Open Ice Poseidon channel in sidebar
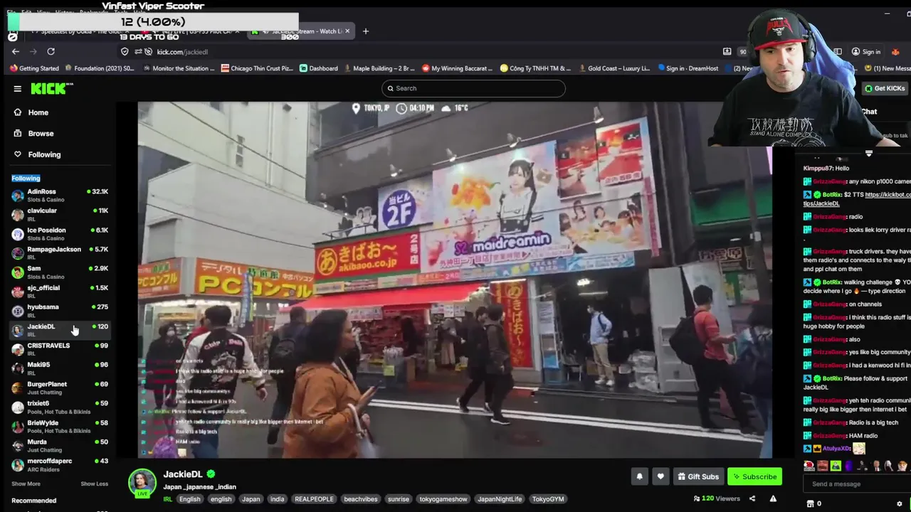 59,233
